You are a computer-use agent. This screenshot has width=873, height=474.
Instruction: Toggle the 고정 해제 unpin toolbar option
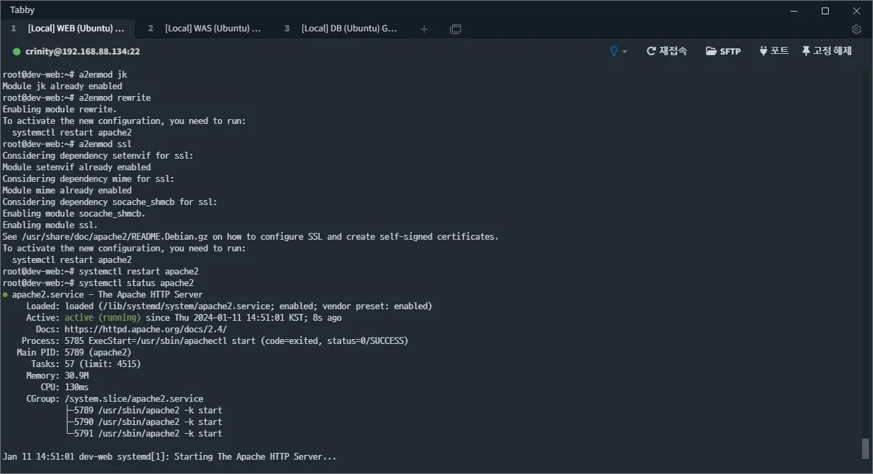(x=827, y=51)
